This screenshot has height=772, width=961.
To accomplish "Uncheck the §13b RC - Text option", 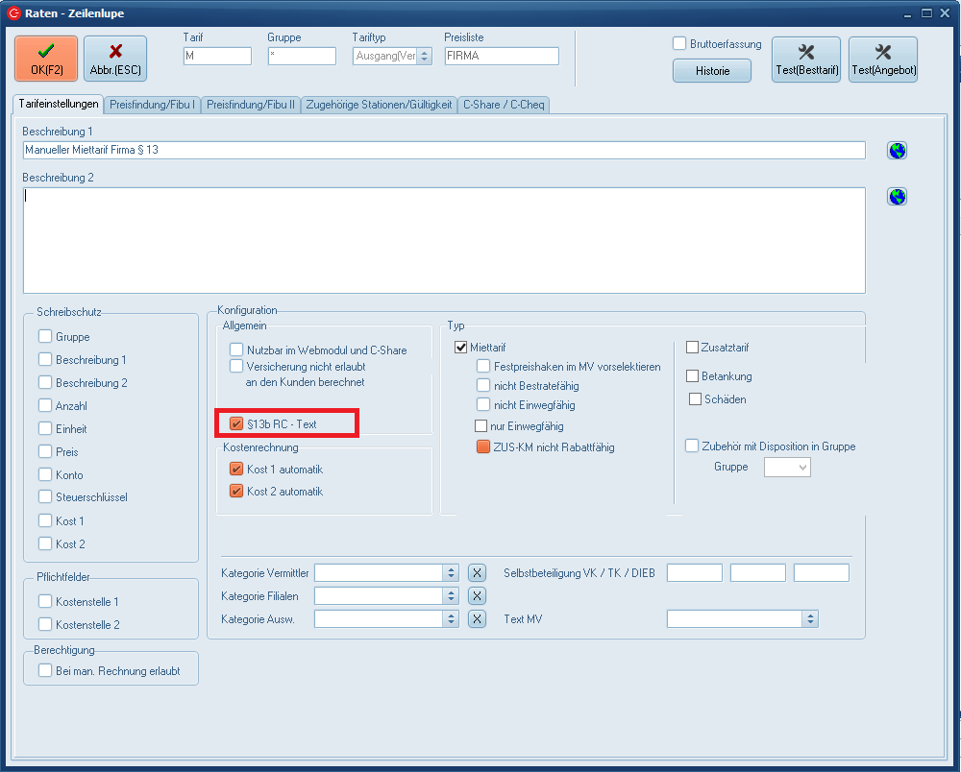I will [x=236, y=423].
